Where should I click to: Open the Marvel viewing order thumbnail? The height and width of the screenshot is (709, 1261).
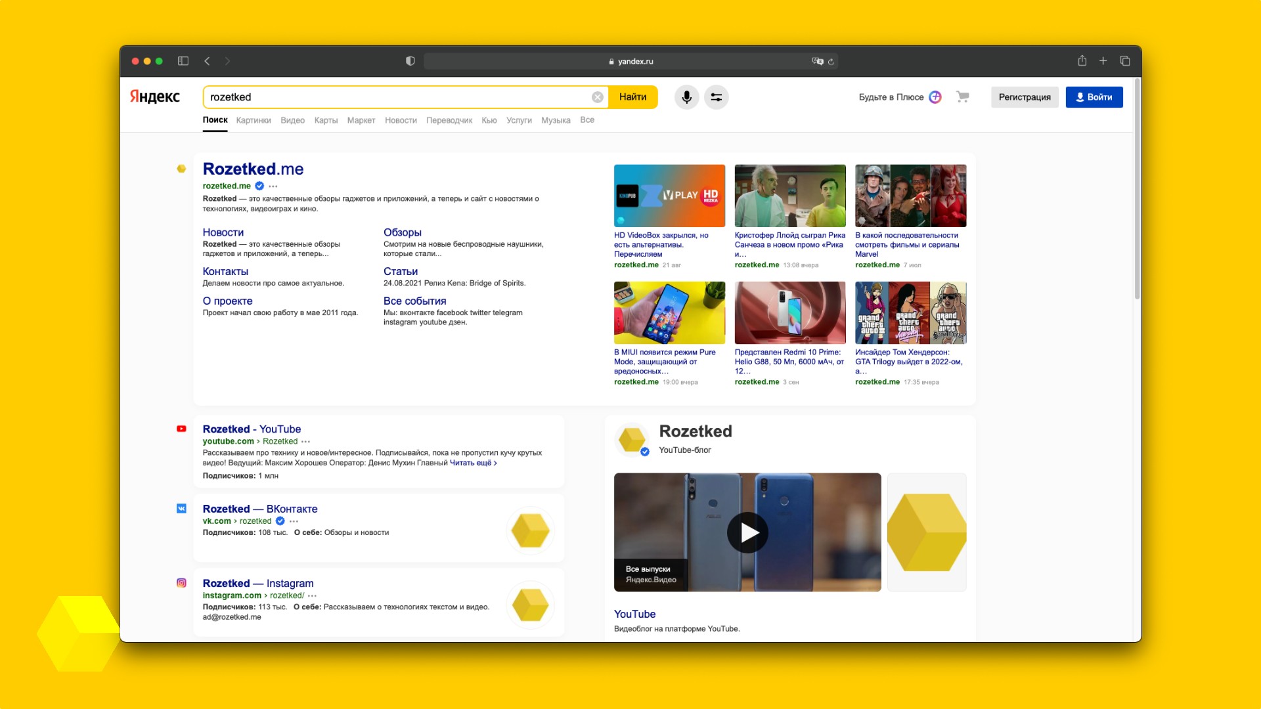tap(911, 196)
